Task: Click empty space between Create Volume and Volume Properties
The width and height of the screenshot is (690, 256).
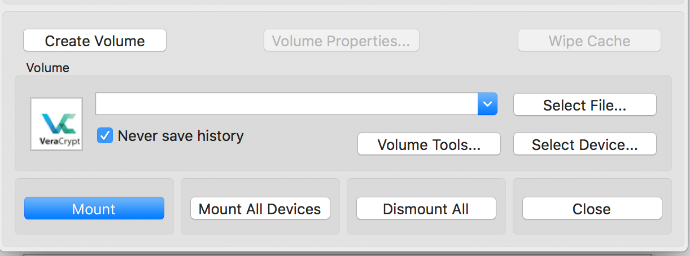Action: tap(215, 41)
